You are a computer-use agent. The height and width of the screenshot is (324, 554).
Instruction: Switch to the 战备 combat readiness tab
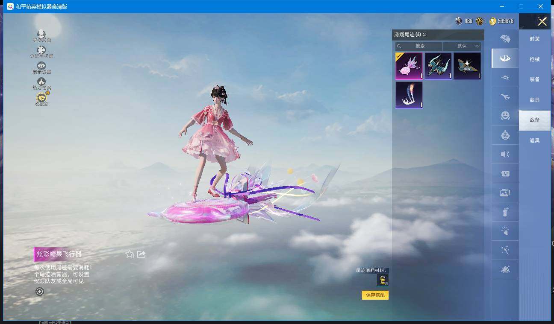[535, 120]
